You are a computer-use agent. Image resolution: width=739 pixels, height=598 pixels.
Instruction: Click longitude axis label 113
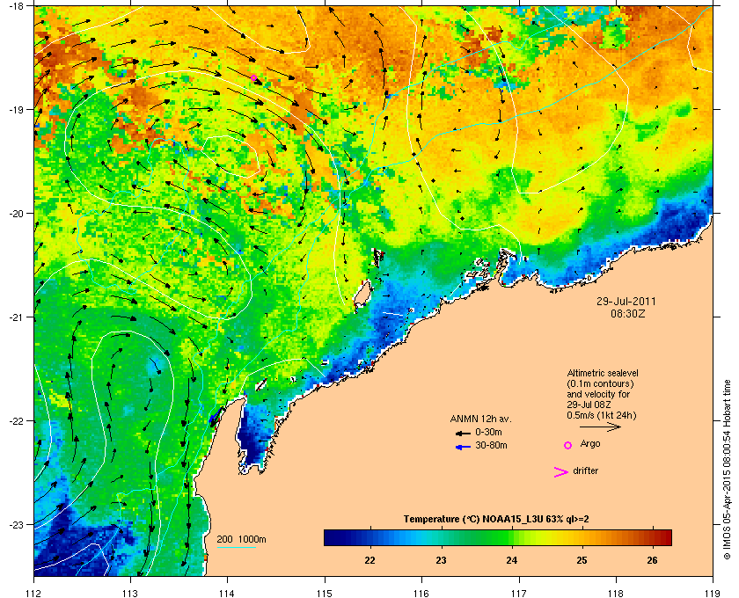click(130, 593)
